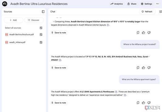Dislike the Miliana location answer
The width and height of the screenshot is (162, 112).
coord(149,68)
